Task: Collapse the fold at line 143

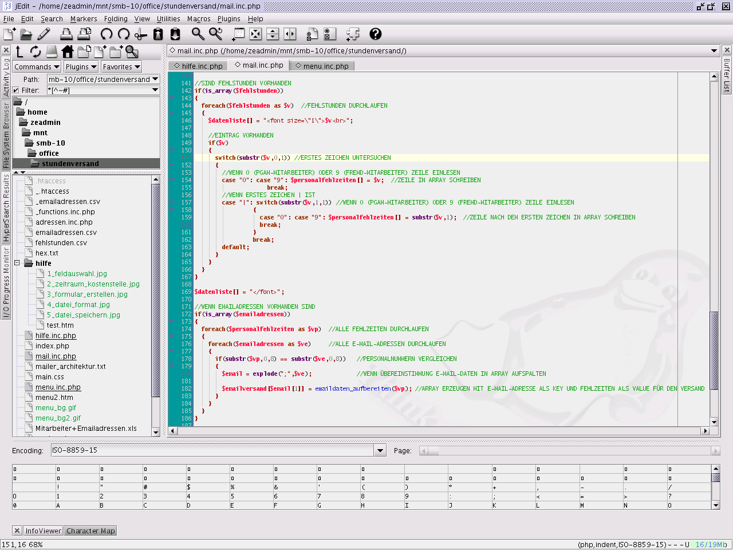Action: 172,98
